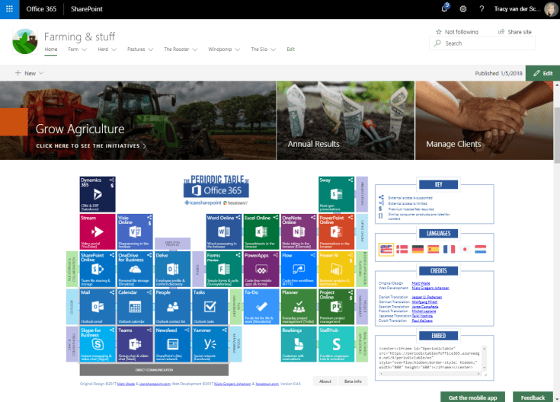560x402 pixels.
Task: Click in the site Search box
Action: point(495,43)
